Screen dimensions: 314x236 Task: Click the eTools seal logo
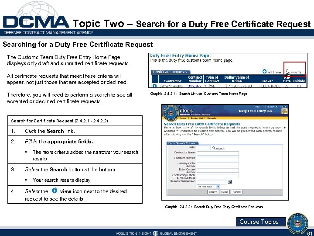coord(171,113)
